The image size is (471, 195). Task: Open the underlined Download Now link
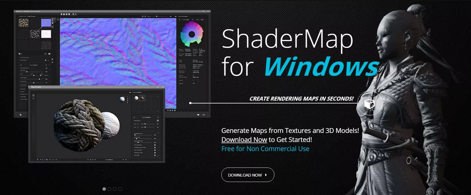[244, 140]
